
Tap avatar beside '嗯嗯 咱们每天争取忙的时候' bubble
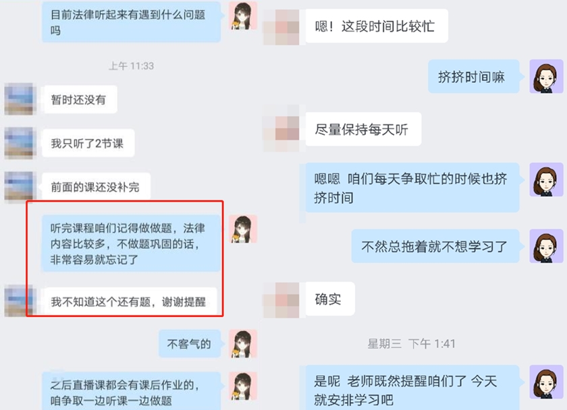click(546, 179)
